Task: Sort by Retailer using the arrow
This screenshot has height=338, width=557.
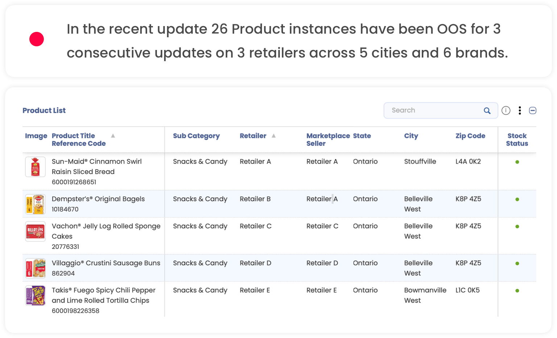Action: (x=274, y=136)
